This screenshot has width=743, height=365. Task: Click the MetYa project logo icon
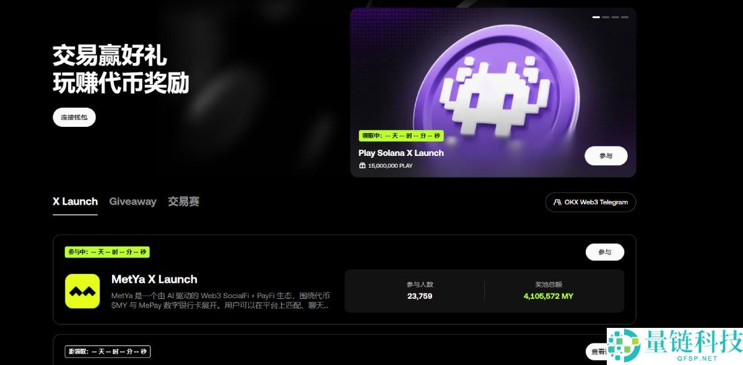click(83, 291)
